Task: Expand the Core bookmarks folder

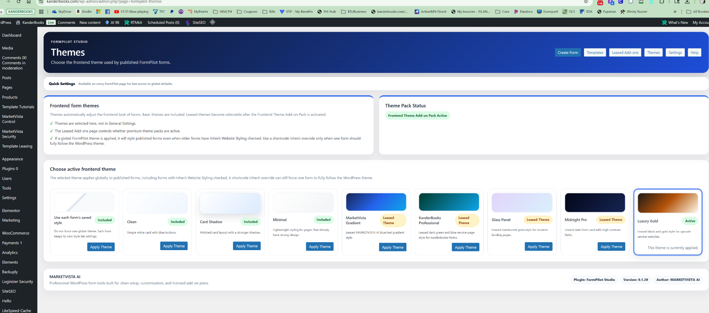Action: tap(502, 12)
